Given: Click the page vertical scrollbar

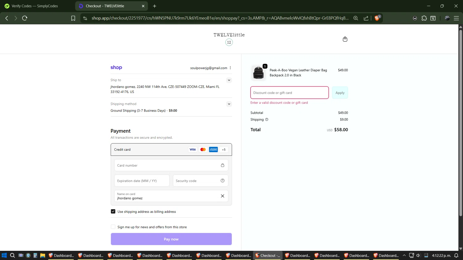Looking at the screenshot, I should (x=461, y=123).
